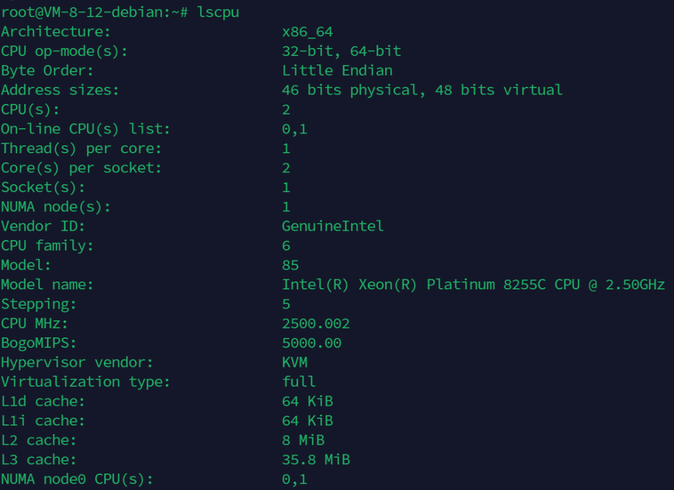This screenshot has height=490, width=674.
Task: Click the lscpu command at the prompt
Action: click(218, 12)
